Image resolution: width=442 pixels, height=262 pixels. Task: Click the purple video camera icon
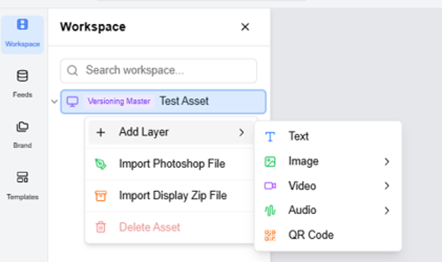coord(270,186)
